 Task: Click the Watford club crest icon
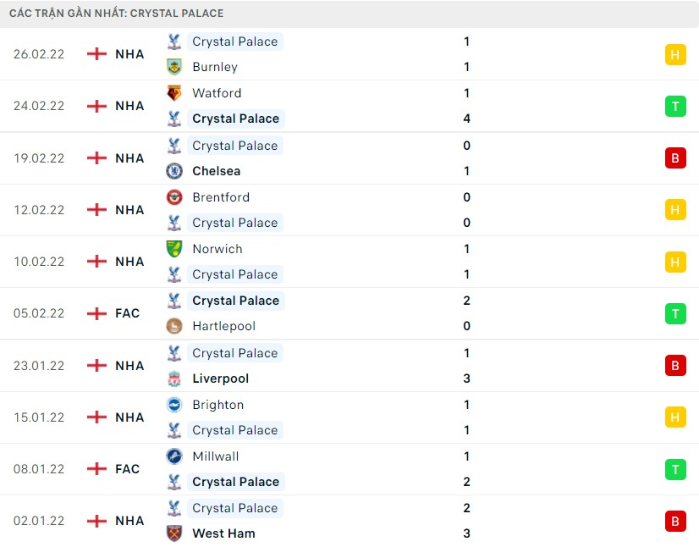(x=174, y=92)
